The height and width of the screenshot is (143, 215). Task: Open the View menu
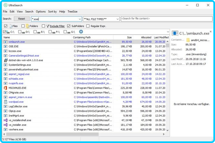[20, 11]
